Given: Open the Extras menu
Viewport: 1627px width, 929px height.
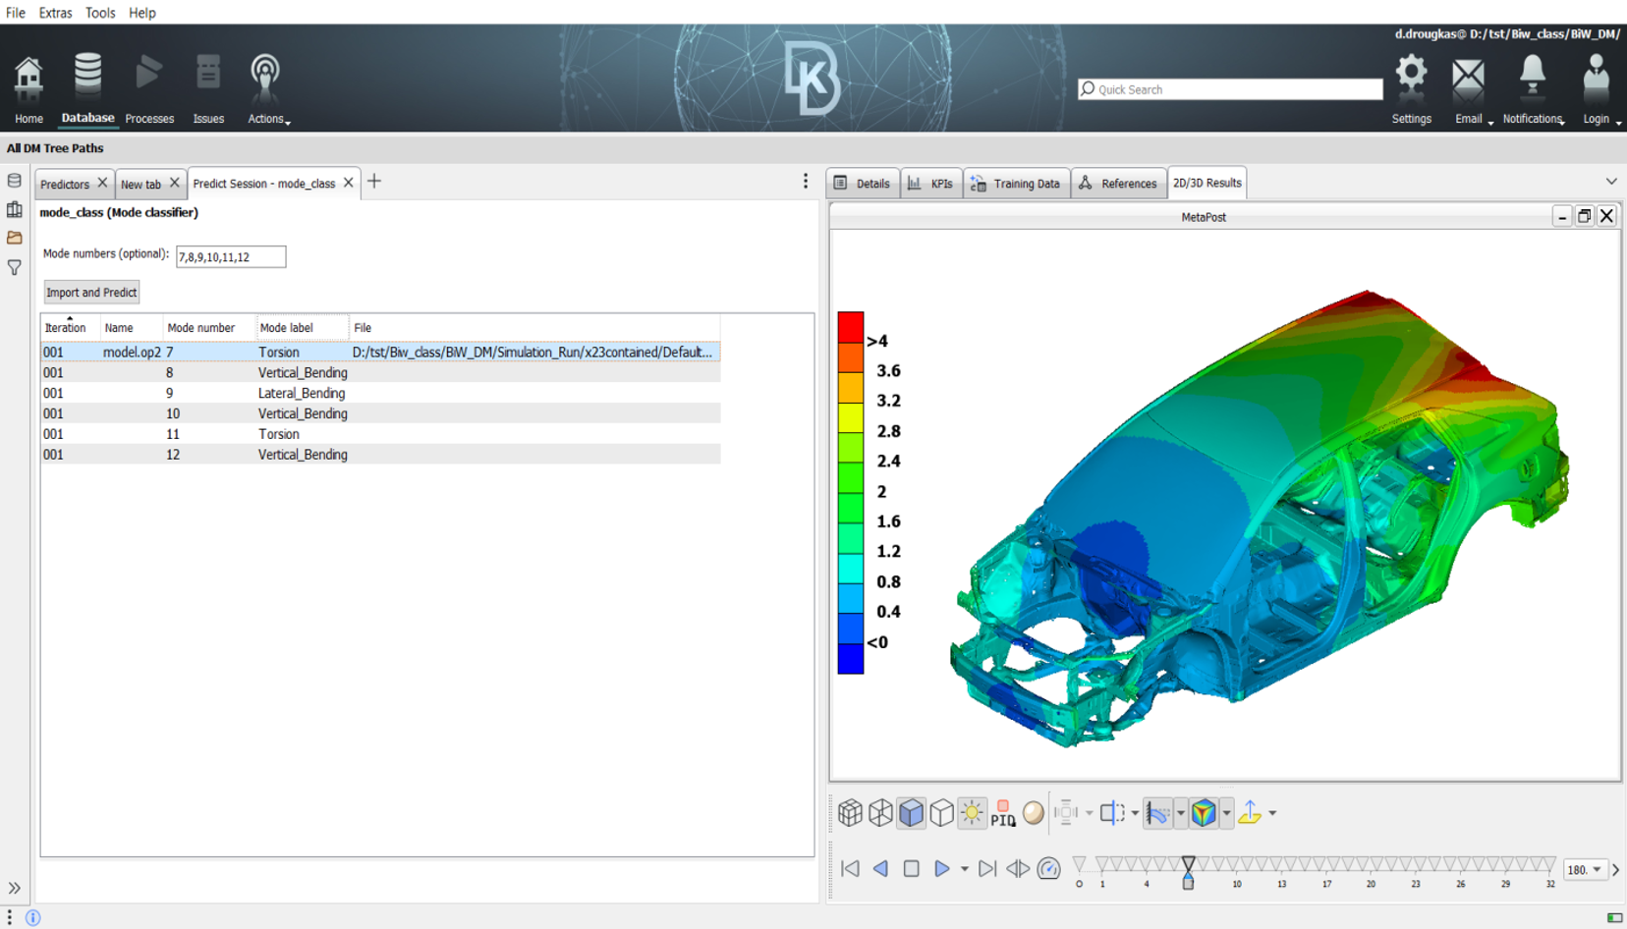Looking at the screenshot, I should tap(55, 13).
